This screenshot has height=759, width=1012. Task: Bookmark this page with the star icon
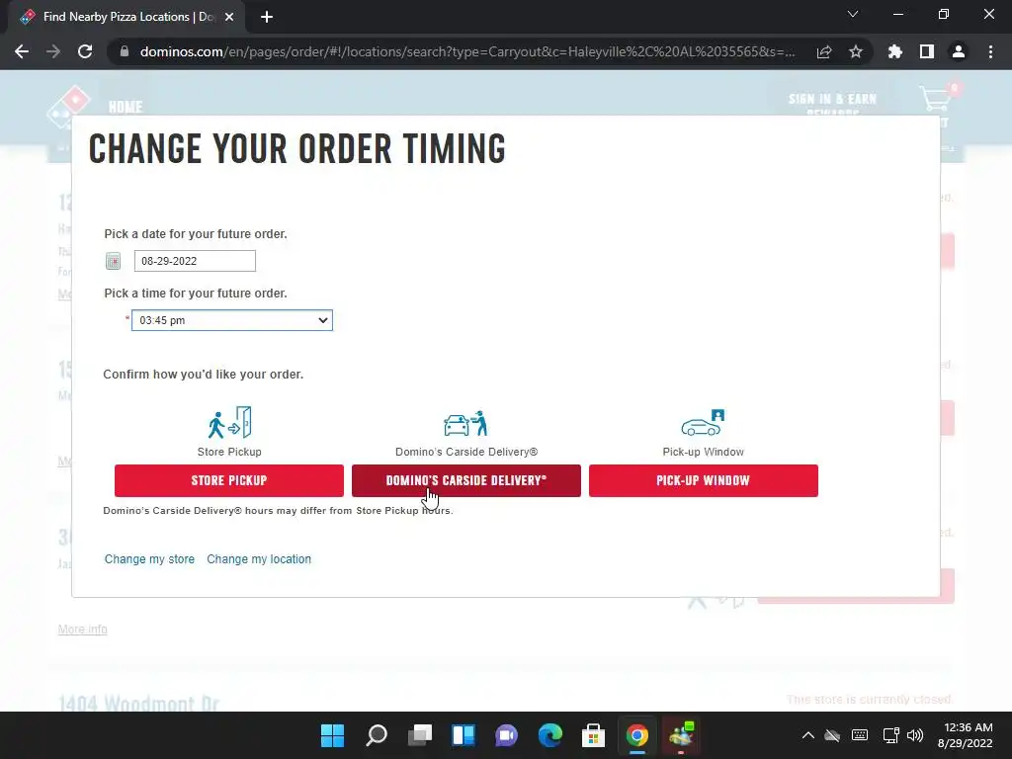[x=856, y=51]
